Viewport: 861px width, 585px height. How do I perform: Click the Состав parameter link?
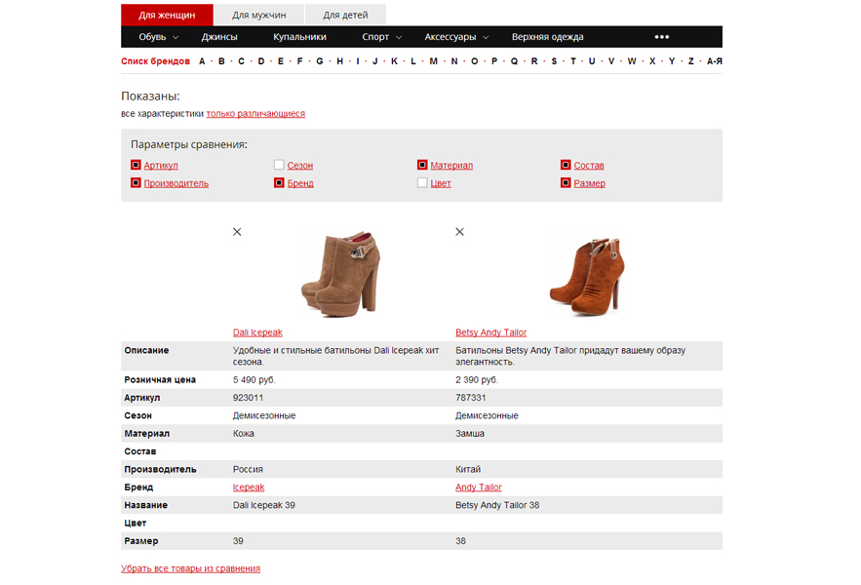point(589,166)
